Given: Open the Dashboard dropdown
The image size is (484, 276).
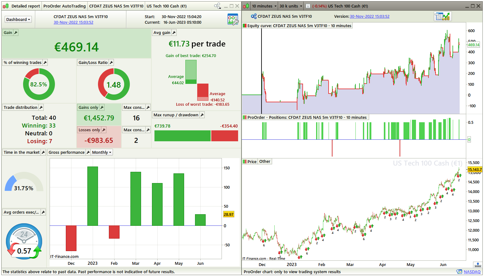Looking at the screenshot, I should tap(18, 19).
